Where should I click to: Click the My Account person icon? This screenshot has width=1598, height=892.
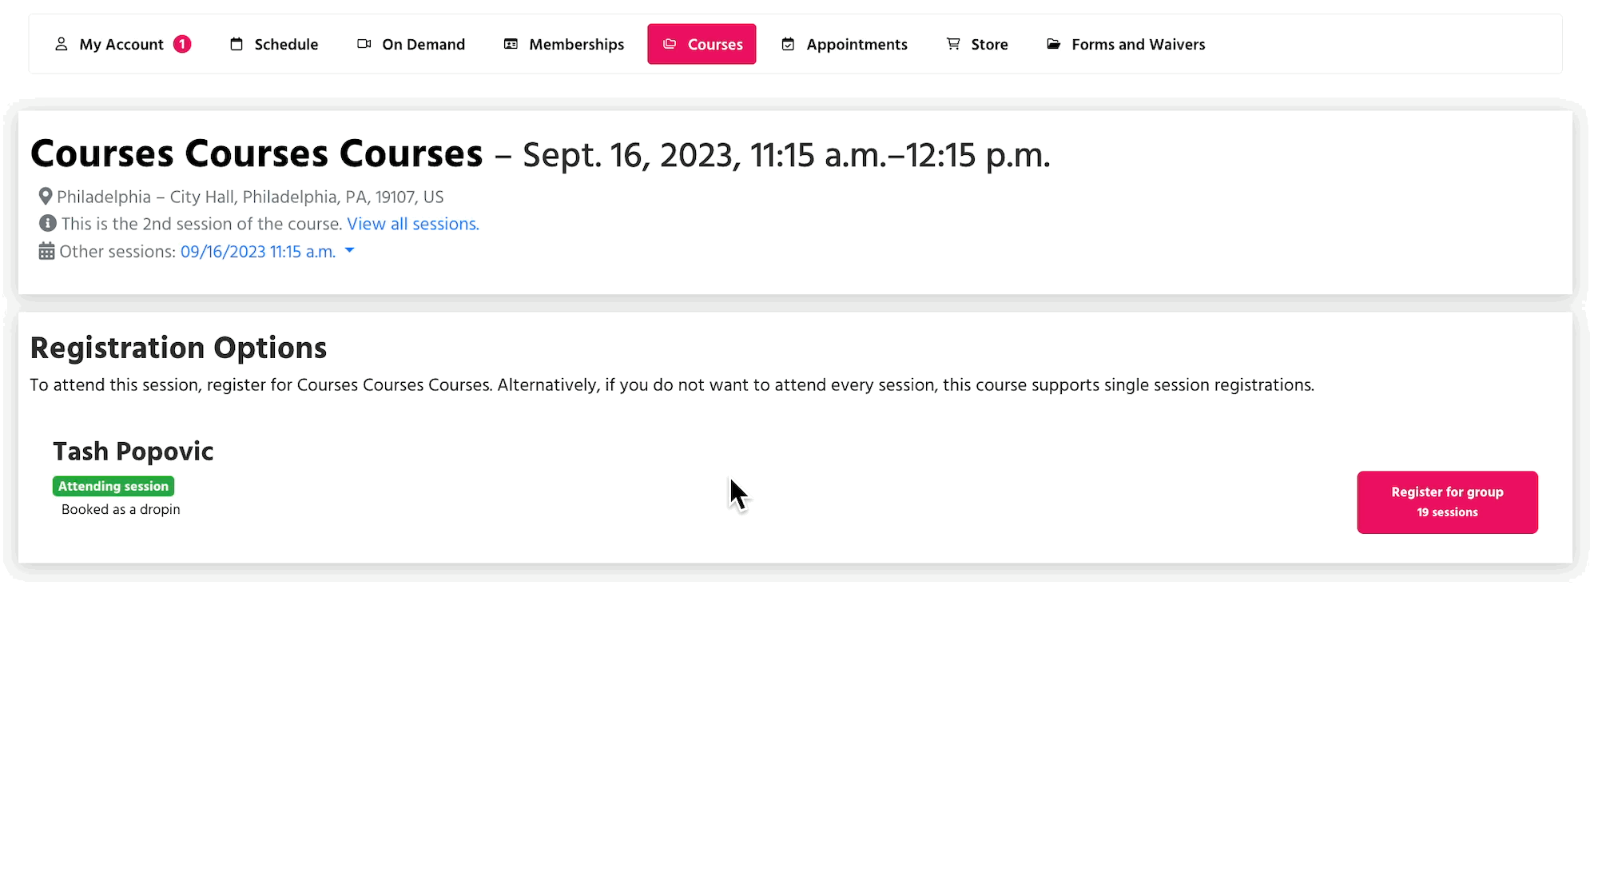[x=61, y=44]
